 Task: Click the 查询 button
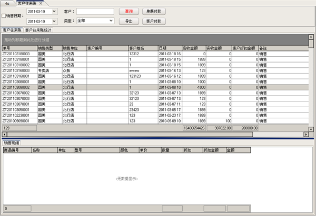(129, 11)
